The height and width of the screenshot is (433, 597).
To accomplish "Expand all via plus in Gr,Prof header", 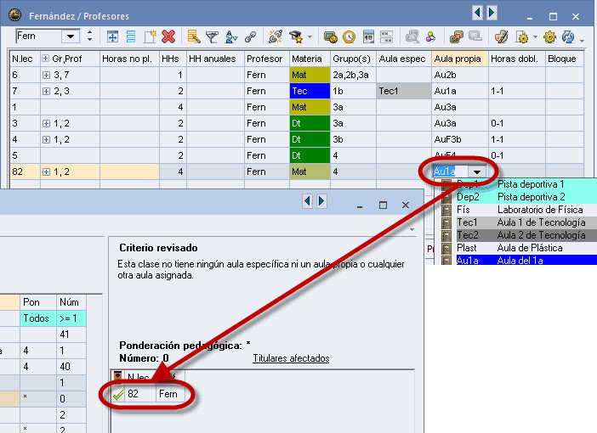I will pos(45,59).
